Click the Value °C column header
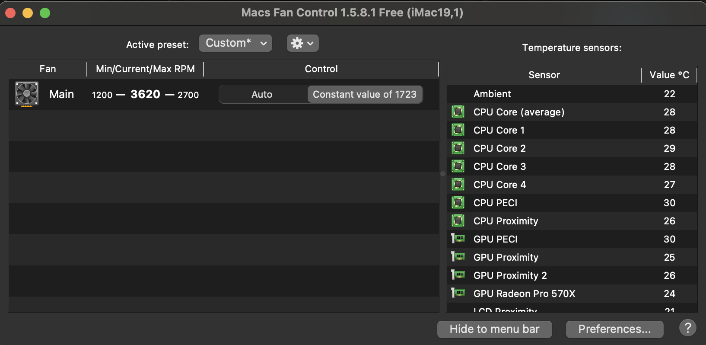The image size is (706, 345). (669, 75)
